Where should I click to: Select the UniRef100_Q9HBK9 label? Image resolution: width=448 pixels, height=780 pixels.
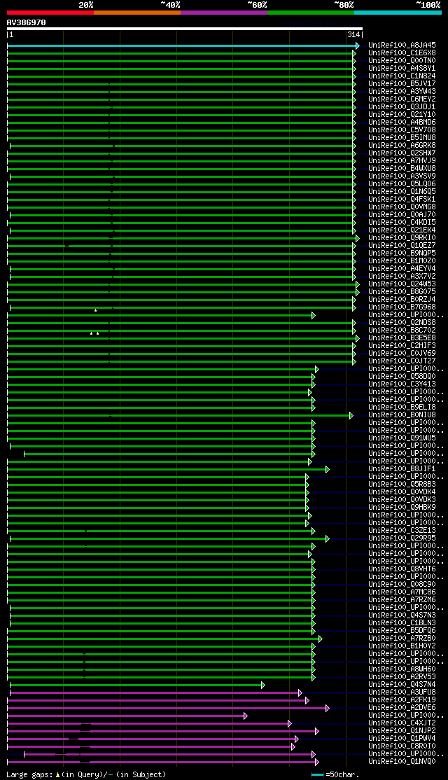pos(402,508)
